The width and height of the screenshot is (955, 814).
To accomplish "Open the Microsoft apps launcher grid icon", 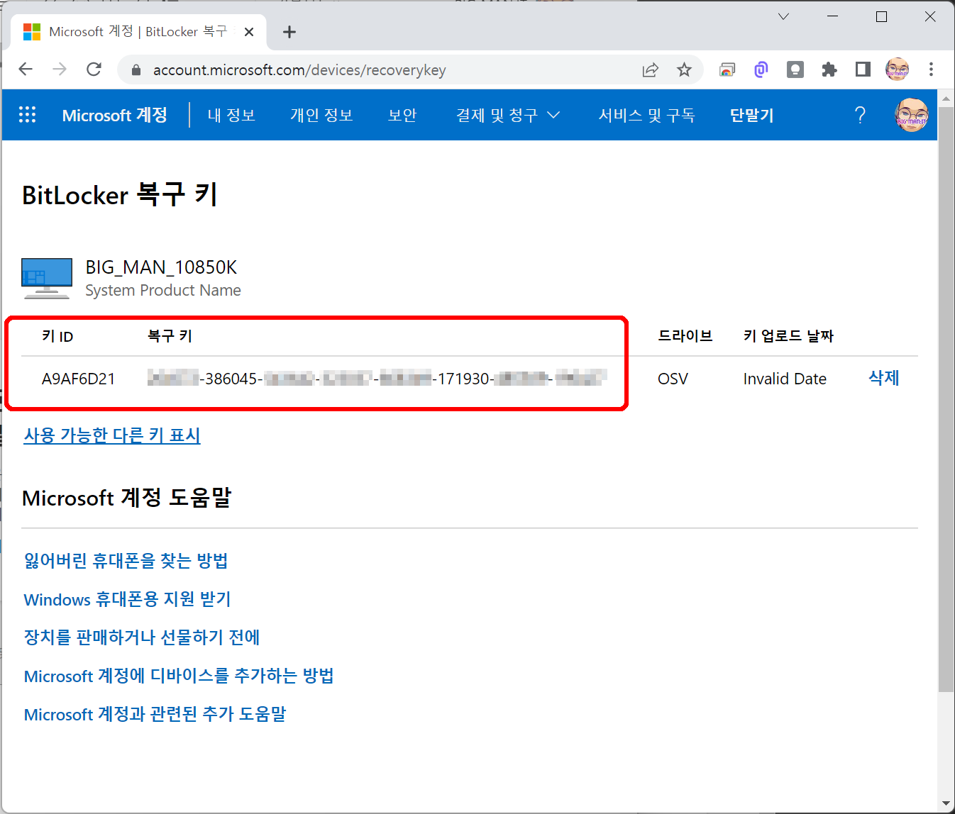I will pos(27,115).
